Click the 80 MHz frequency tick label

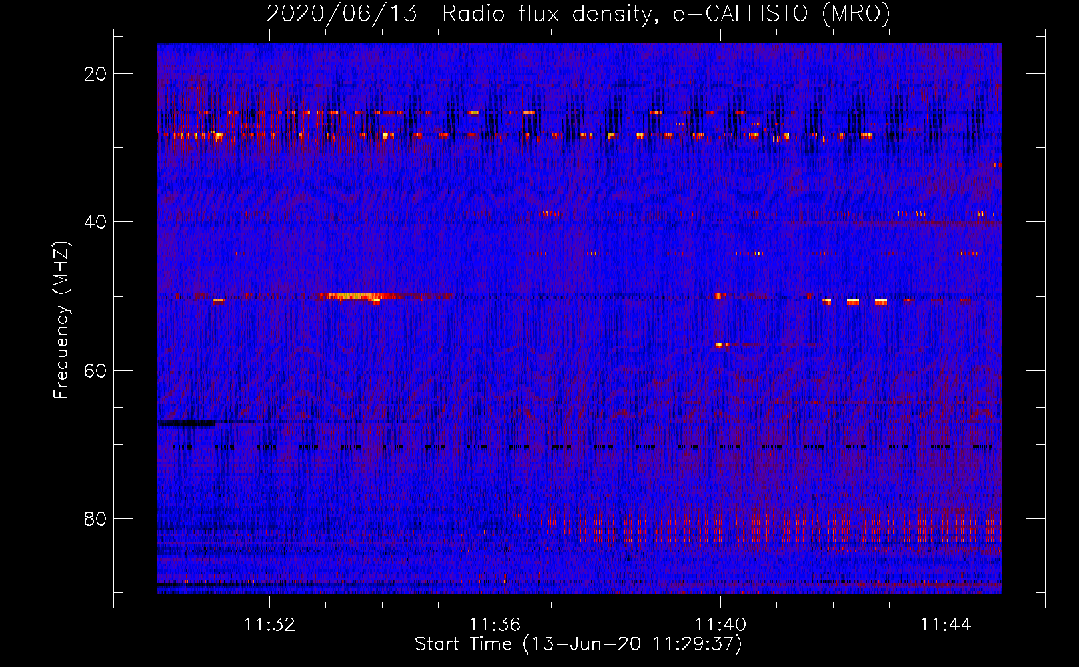coord(96,519)
